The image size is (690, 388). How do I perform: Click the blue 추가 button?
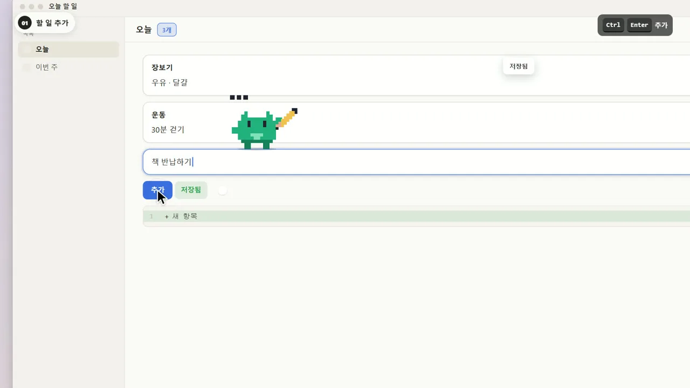click(x=157, y=190)
